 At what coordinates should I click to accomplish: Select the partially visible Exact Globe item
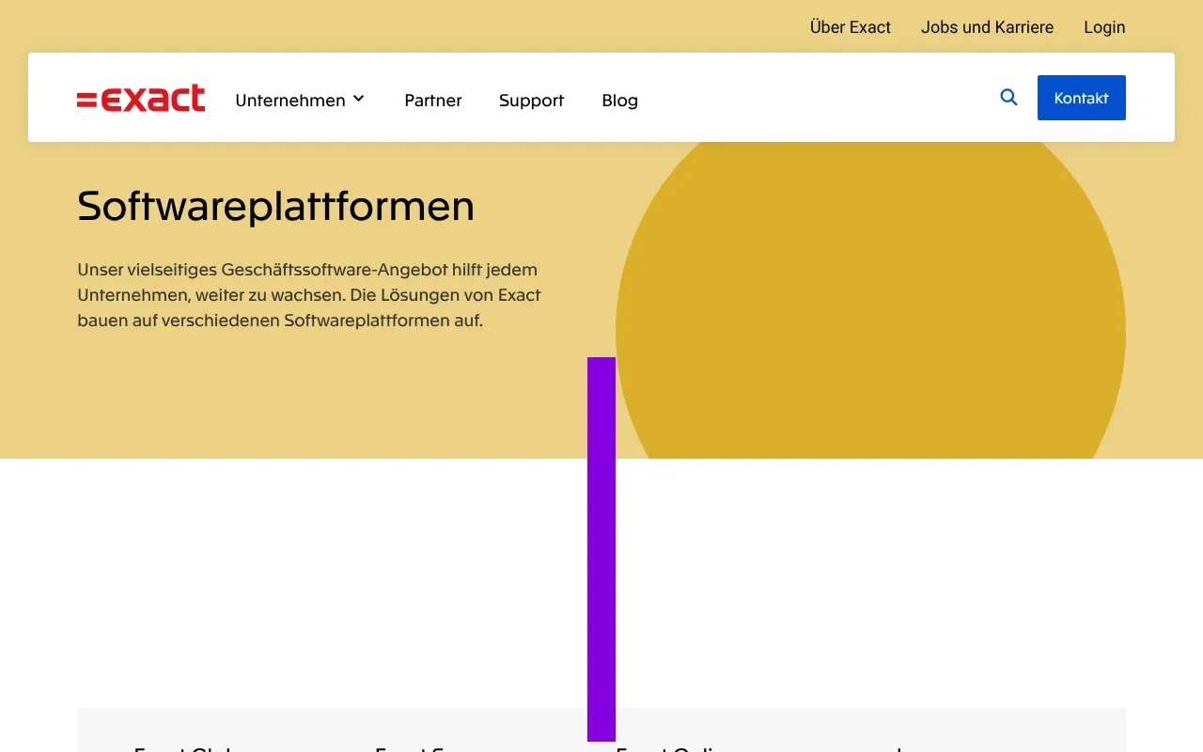(183, 748)
